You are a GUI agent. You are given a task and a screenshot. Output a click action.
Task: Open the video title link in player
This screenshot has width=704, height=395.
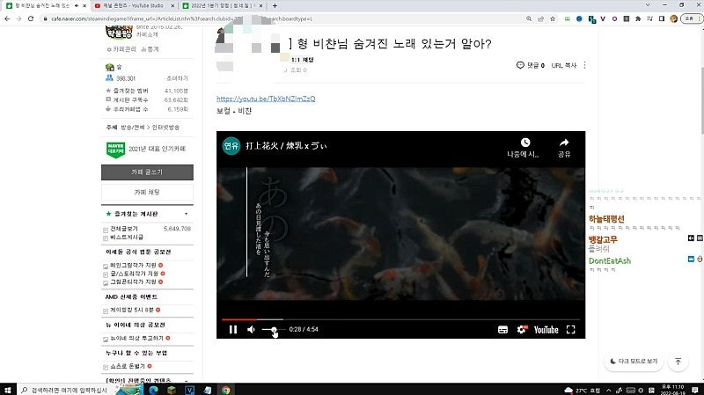point(286,146)
